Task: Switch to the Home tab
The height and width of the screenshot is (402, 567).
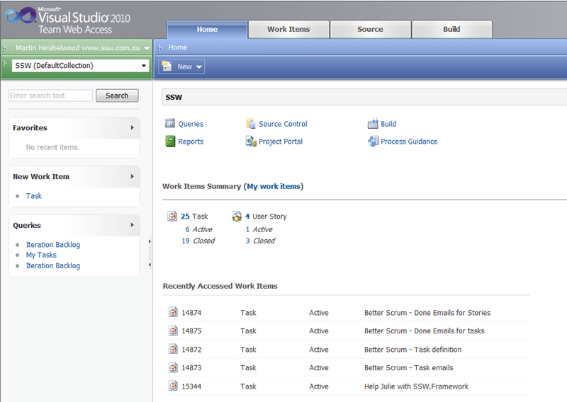Action: click(x=207, y=29)
